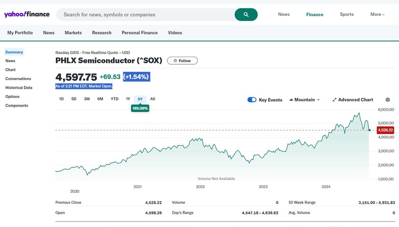Select the 5D chart range
The height and width of the screenshot is (227, 399).
[x=74, y=99]
